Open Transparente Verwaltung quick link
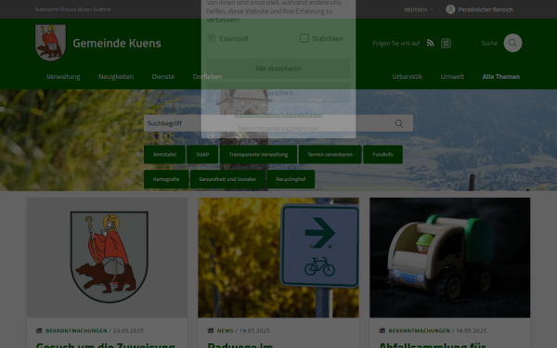The width and height of the screenshot is (557, 348). pos(258,154)
